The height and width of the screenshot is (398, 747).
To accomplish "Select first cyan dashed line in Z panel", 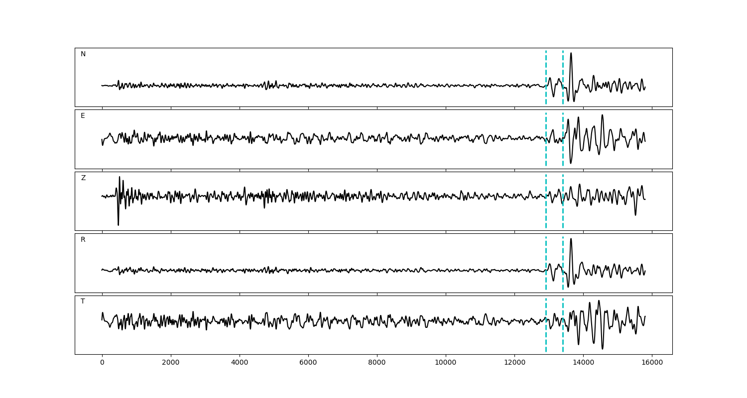I will (546, 214).
